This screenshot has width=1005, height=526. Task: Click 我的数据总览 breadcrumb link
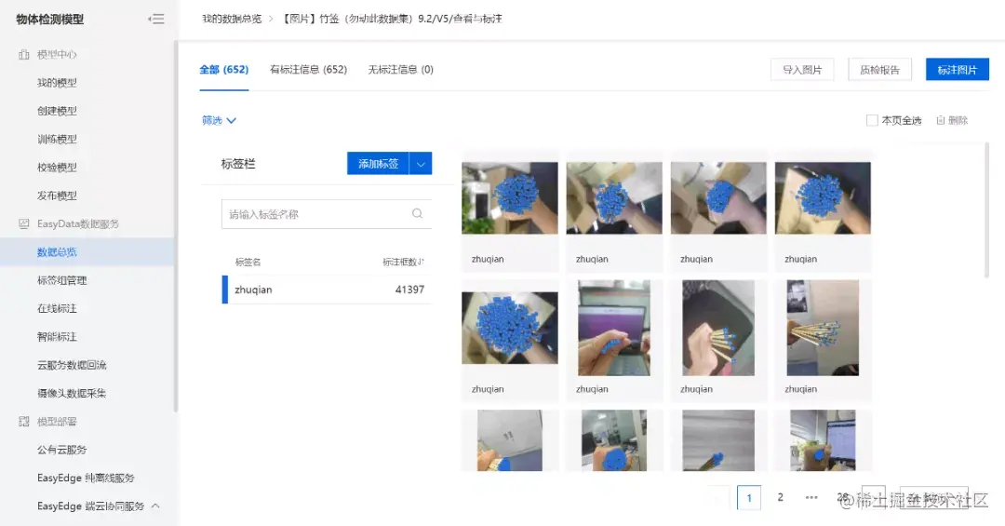pyautogui.click(x=232, y=19)
